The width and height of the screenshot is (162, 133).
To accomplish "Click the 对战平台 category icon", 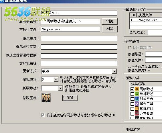I will tap(137, 99).
